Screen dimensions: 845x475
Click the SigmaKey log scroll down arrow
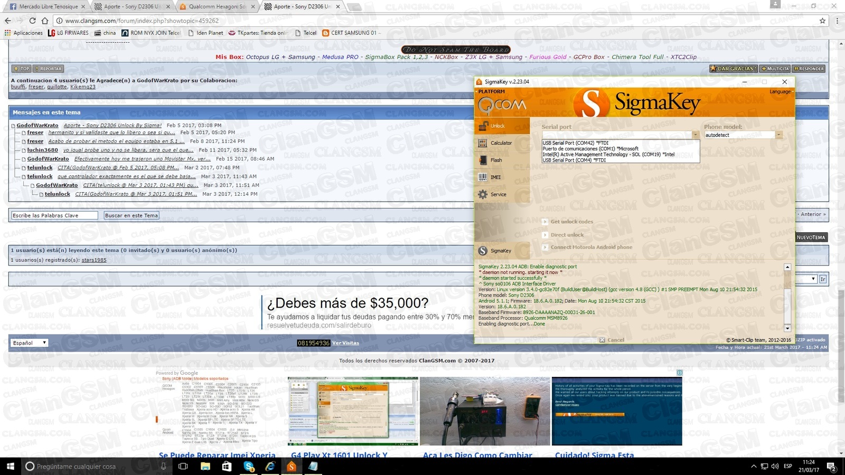click(x=787, y=328)
